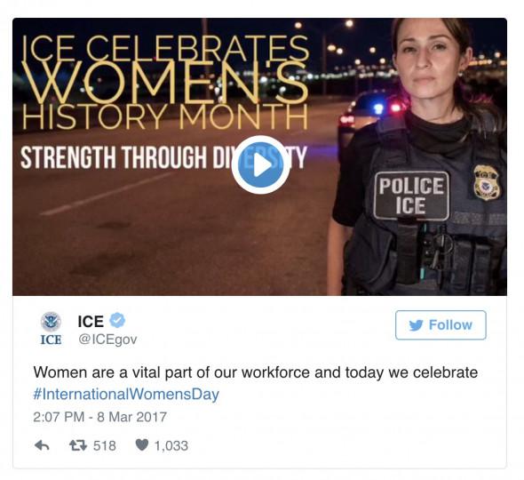Click the reply arrow icon
Image resolution: width=524 pixels, height=480 pixels.
pos(42,445)
